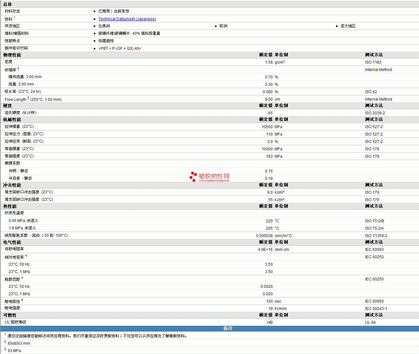Click the 冲击性能 section header
The width and height of the screenshot is (419, 354).
[12, 185]
